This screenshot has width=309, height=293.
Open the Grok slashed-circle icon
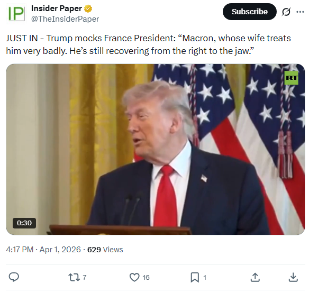(x=286, y=12)
